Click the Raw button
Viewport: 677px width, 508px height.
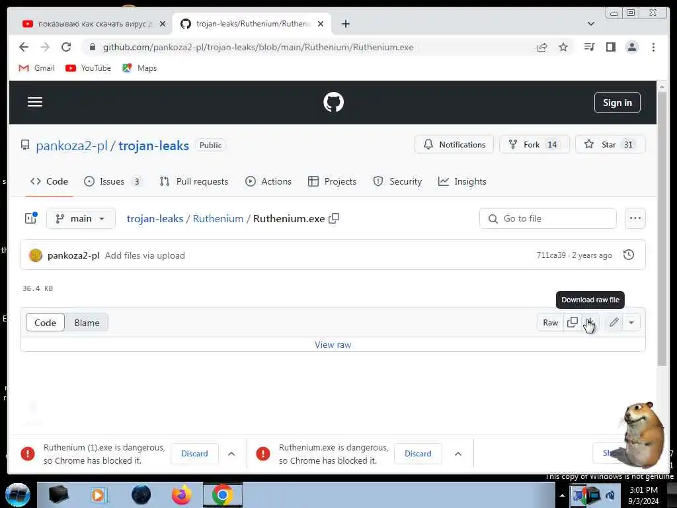pos(550,323)
